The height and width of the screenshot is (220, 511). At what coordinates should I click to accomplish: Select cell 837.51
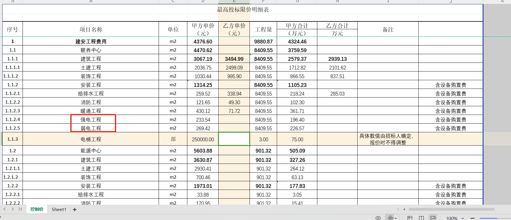[337, 76]
